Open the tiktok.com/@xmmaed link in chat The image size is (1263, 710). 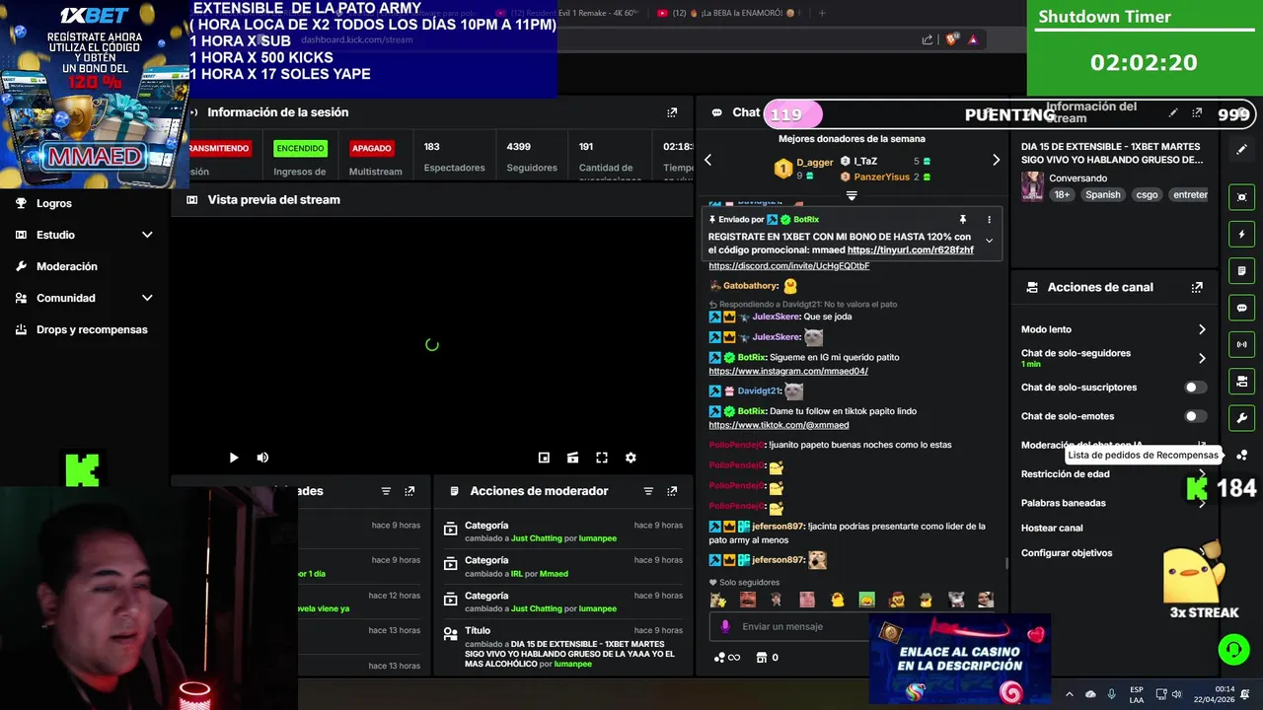point(779,425)
